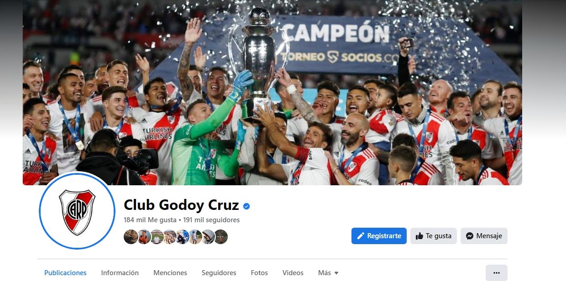Switch to the Fotos tab
The width and height of the screenshot is (566, 282).
point(259,273)
